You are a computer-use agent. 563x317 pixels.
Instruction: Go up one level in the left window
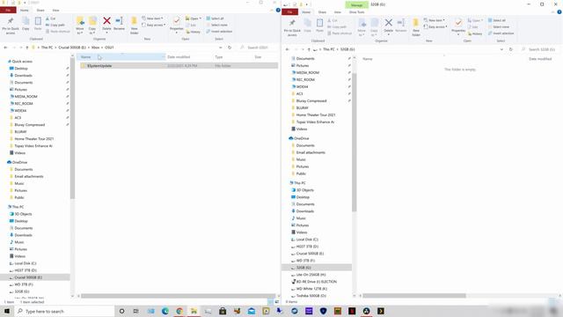pyautogui.click(x=26, y=48)
